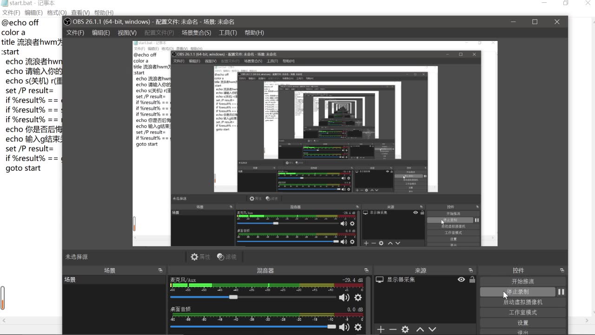
Task: Close the OBS window
Action: [557, 22]
